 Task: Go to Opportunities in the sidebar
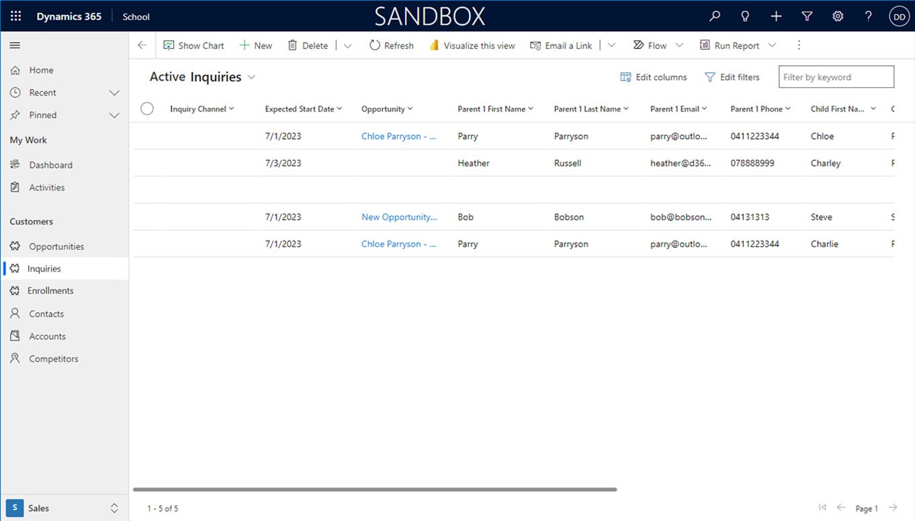[x=56, y=246]
